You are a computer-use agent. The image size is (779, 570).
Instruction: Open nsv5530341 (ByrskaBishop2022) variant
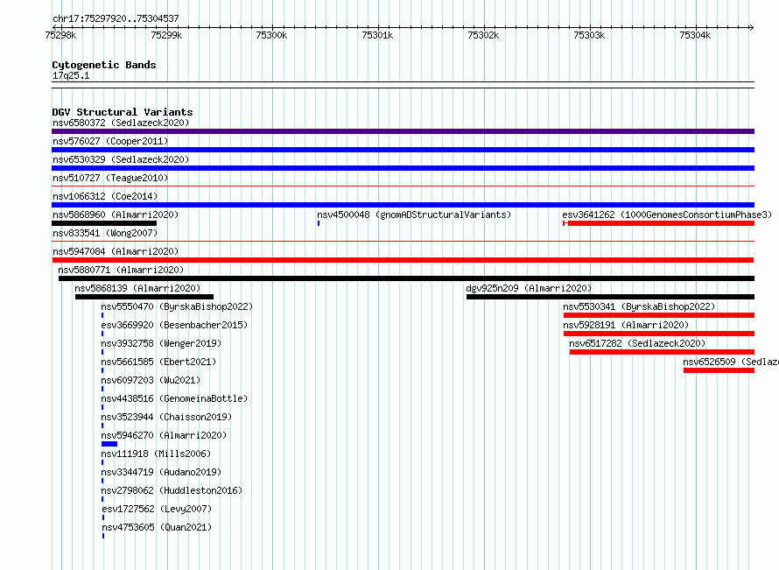[x=639, y=306]
